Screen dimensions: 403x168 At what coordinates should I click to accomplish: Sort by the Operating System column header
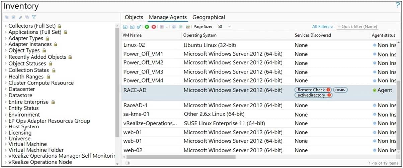click(x=200, y=35)
